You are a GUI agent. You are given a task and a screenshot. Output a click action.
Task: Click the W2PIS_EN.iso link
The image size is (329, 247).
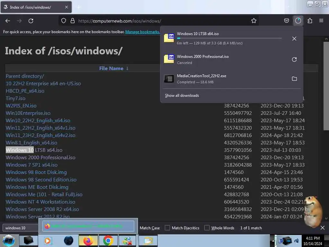tap(21, 105)
